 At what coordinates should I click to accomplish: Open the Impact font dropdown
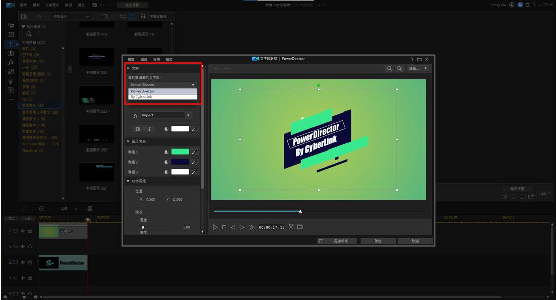pos(188,115)
